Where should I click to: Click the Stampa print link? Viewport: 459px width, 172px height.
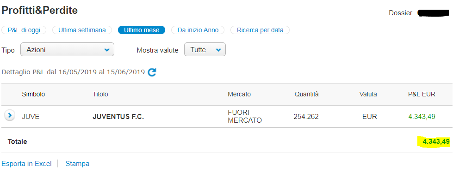coord(77,164)
